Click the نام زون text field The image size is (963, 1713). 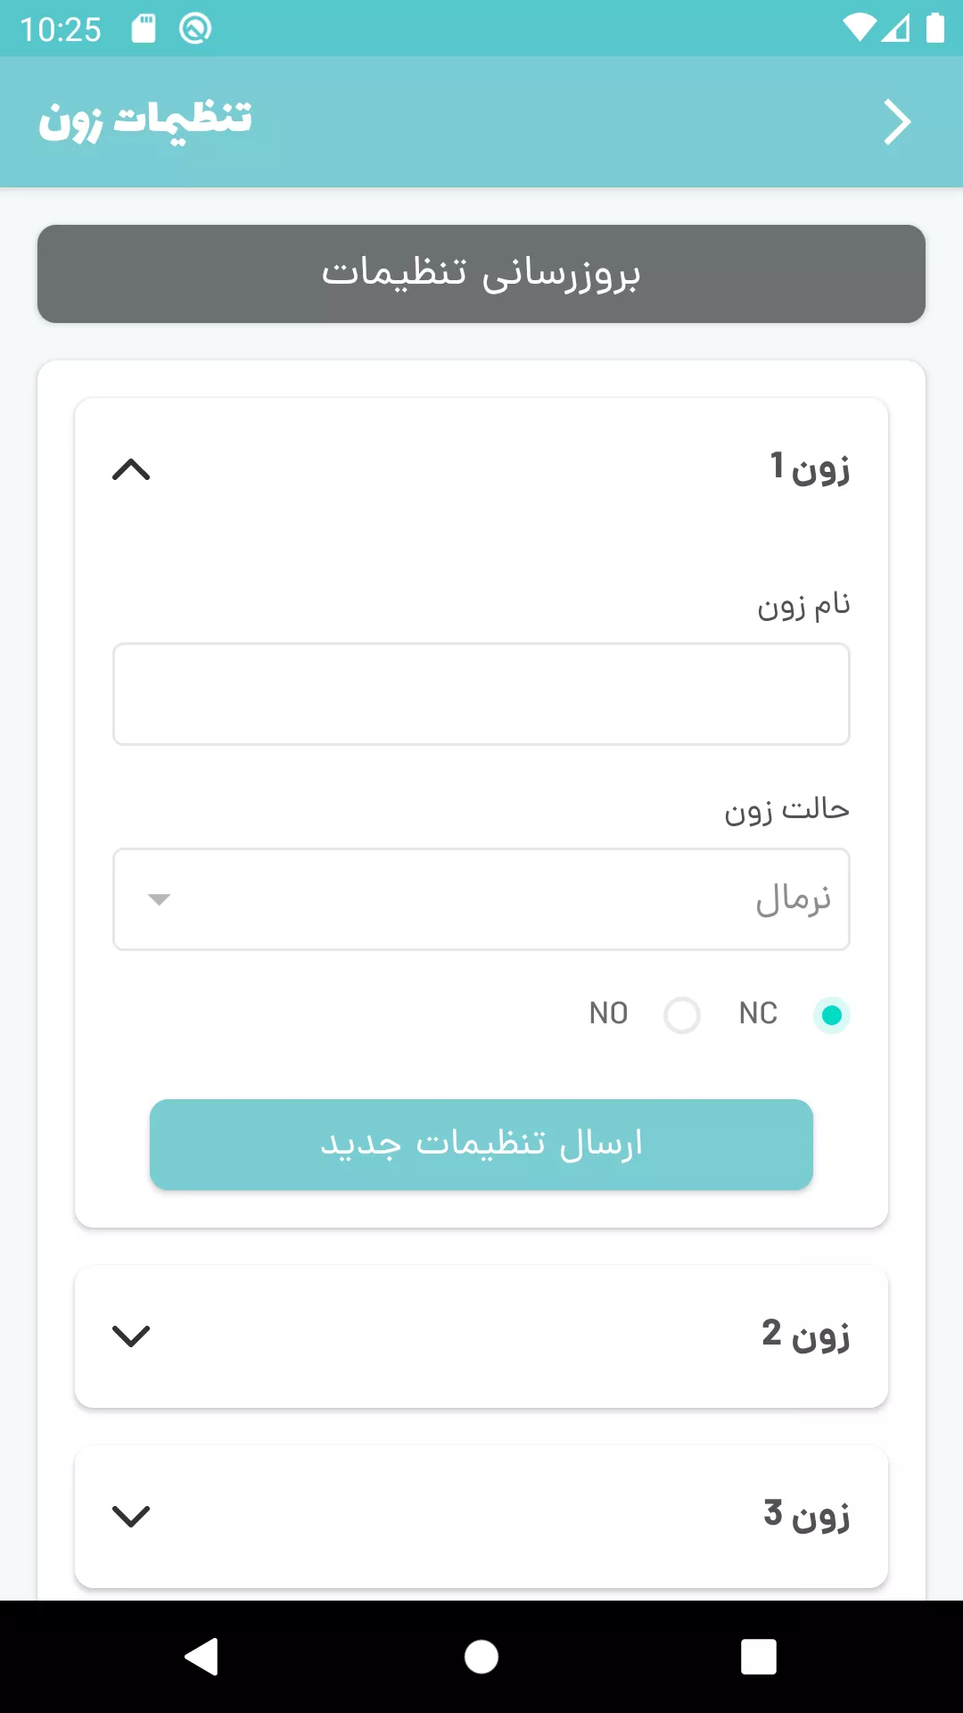481,694
